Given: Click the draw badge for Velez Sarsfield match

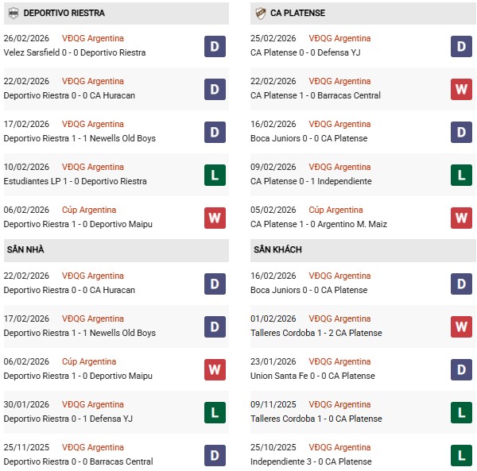Looking at the screenshot, I should (215, 46).
